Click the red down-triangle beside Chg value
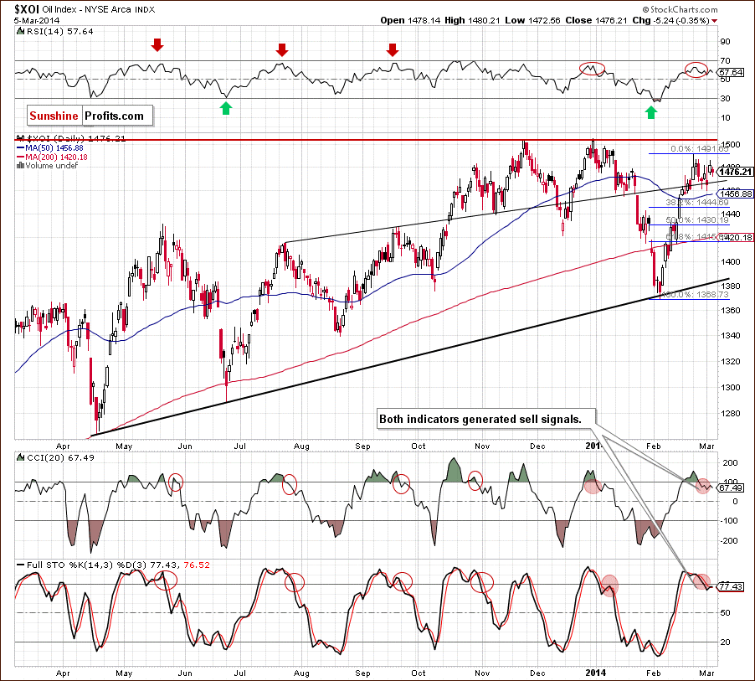Viewport: 755px width, 681px height. click(x=714, y=21)
